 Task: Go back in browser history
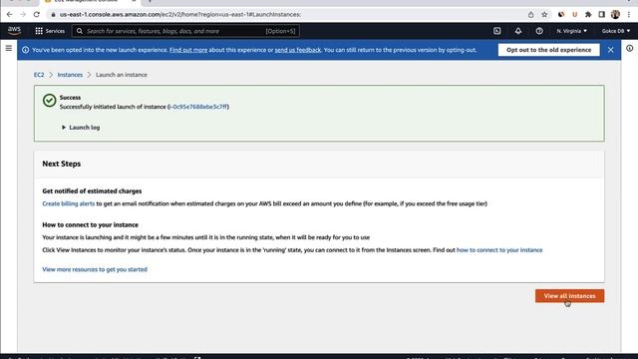coord(9,14)
